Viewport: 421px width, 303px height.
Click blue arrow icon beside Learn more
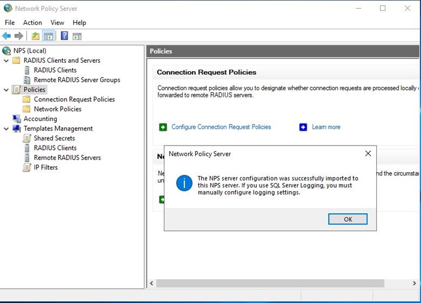click(303, 127)
